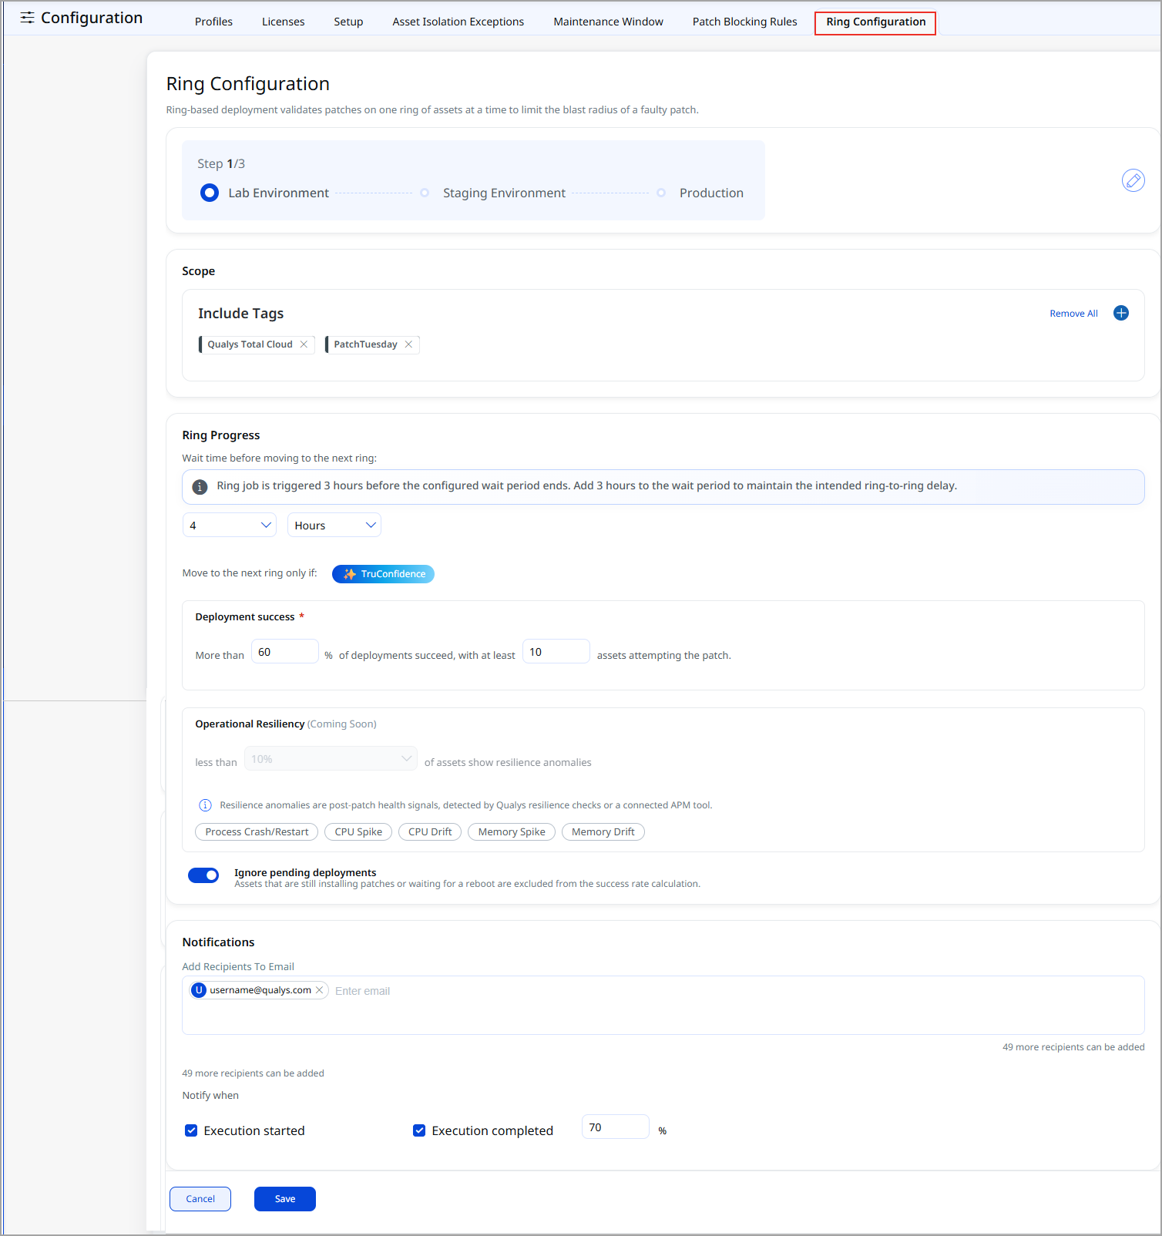1162x1236 pixels.
Task: Open Patch Blocking Rules tab
Action: tap(745, 22)
